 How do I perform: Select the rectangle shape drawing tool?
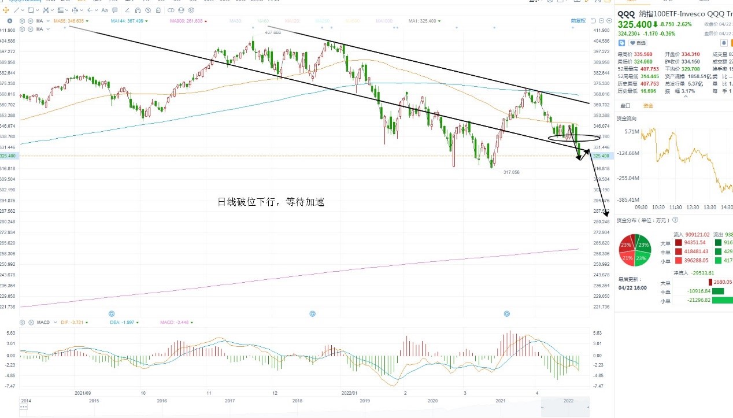pyautogui.click(x=31, y=10)
